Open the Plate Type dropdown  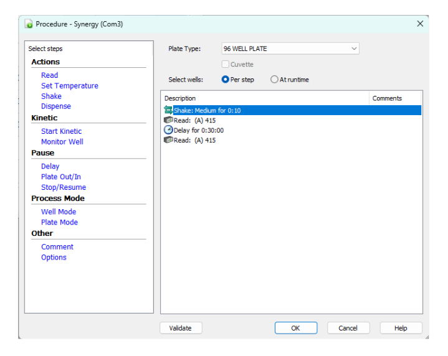point(290,49)
